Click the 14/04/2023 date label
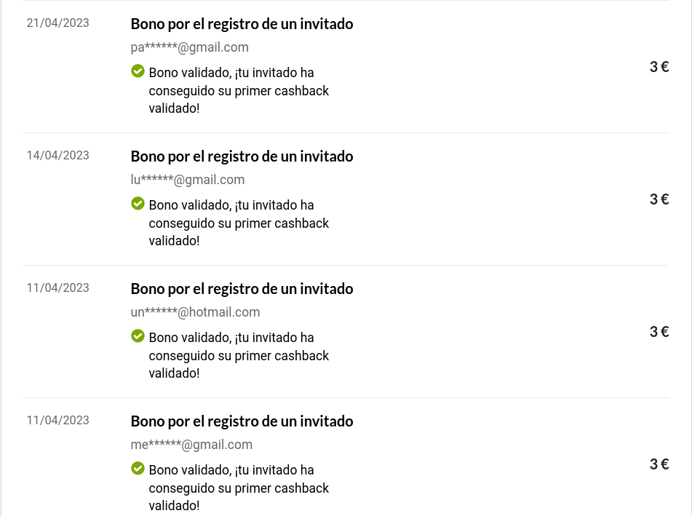The height and width of the screenshot is (516, 692). tap(57, 156)
